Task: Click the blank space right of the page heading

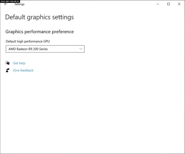Action: (128, 17)
